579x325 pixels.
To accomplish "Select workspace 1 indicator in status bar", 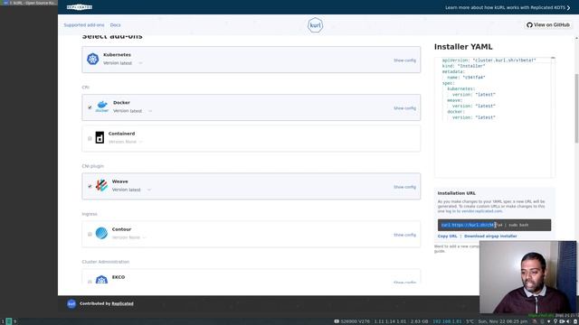I will pos(3,321).
